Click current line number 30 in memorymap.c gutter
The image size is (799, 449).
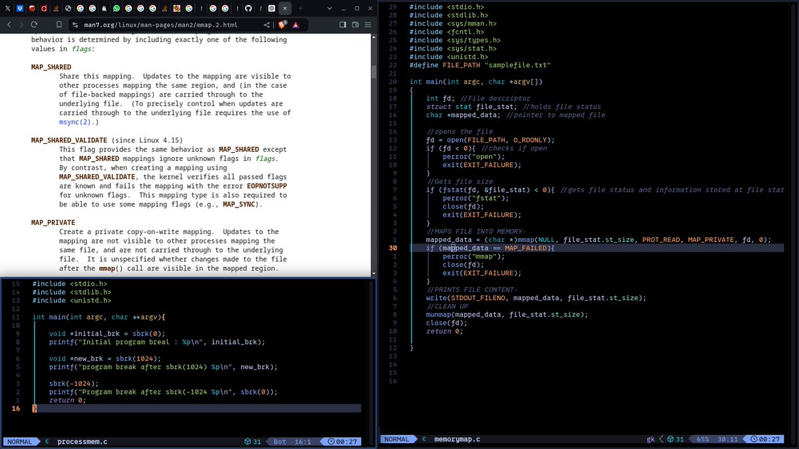pyautogui.click(x=393, y=247)
